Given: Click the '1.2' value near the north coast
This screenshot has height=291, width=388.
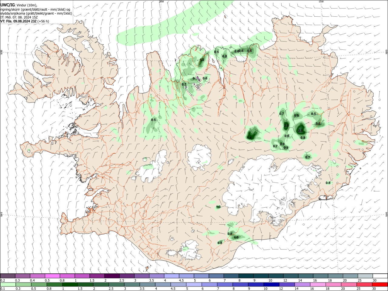Looking at the screenshot, I should pyautogui.click(x=202, y=60).
